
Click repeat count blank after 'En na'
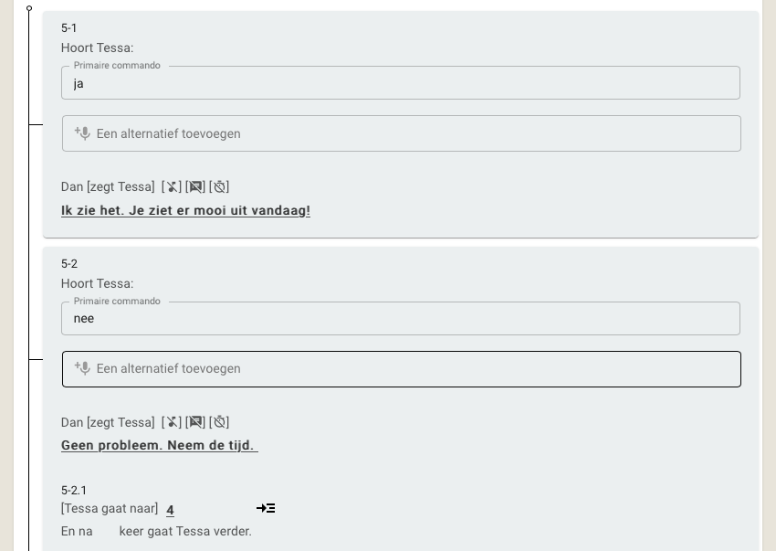(105, 531)
